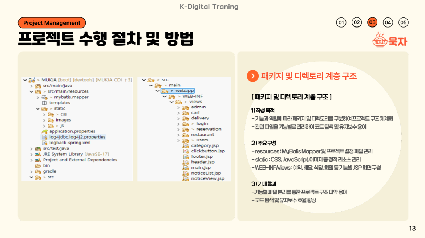Go to section 05 in the page indicator

[403, 22]
